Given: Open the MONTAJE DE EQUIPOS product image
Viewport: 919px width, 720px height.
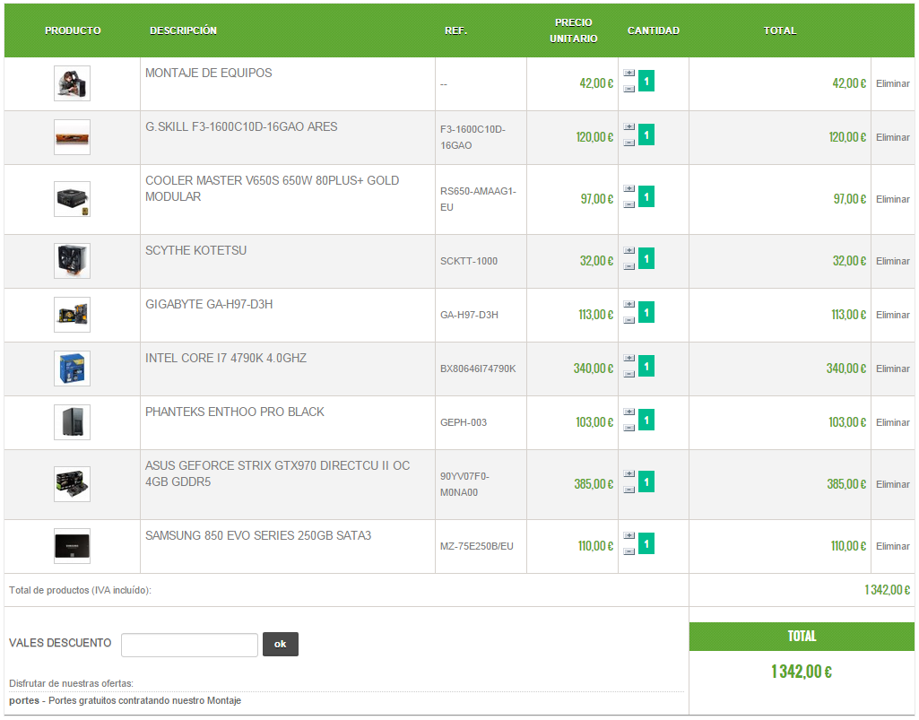Looking at the screenshot, I should 72,83.
